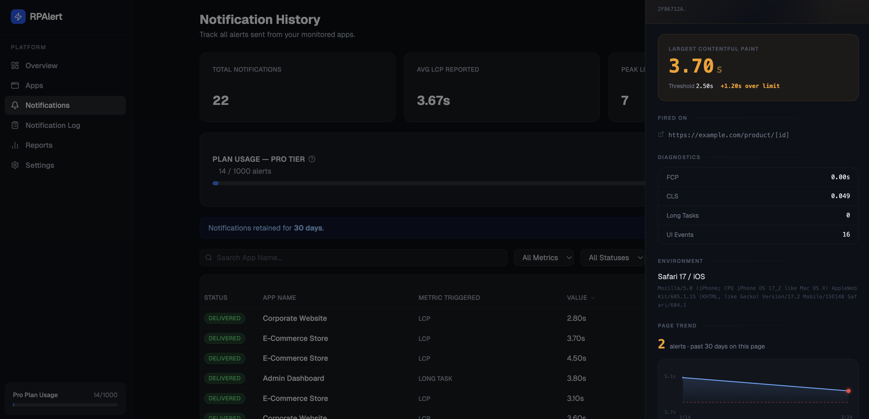
Task: Click the Apps window icon in sidebar
Action: click(x=15, y=85)
